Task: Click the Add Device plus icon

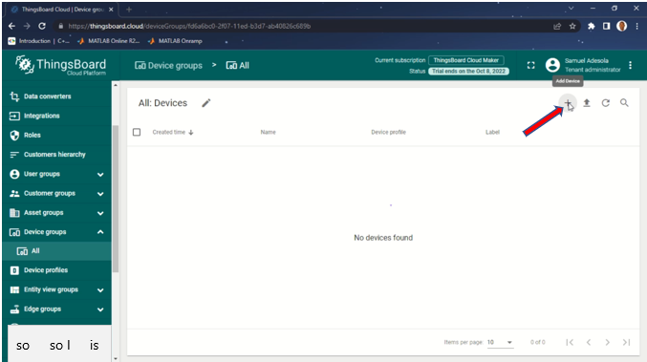Action: [568, 102]
